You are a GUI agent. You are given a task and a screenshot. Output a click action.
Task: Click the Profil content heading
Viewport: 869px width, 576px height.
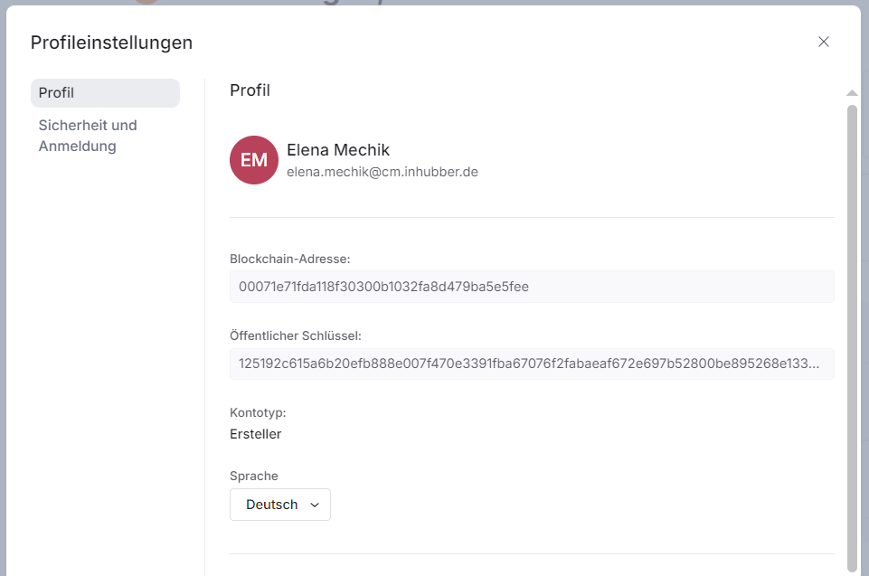250,90
